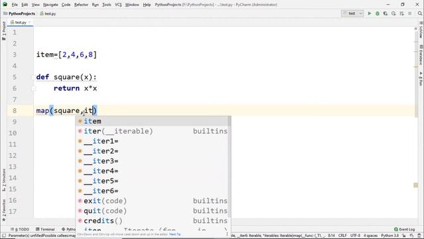Click on code line 3 item=[2,4,6,8]

66,54
